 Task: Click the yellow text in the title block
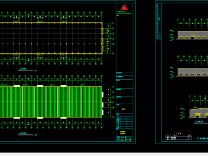123,109
